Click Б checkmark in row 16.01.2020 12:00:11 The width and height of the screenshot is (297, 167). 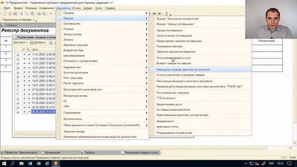pos(29,72)
